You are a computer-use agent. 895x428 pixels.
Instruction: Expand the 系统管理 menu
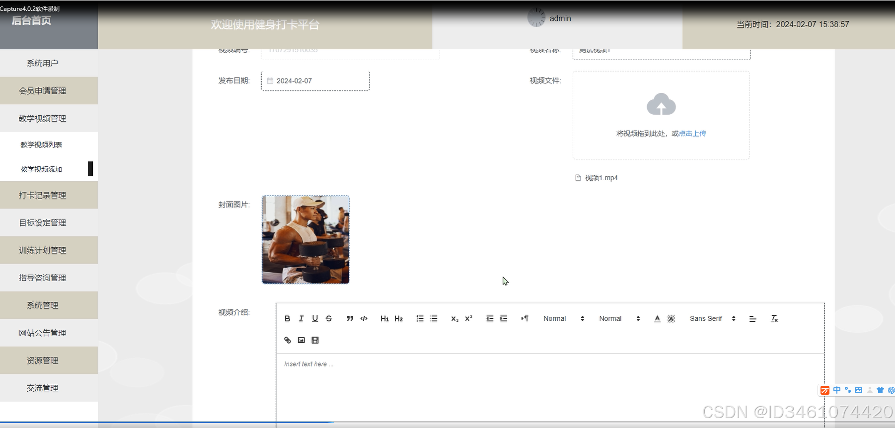[49, 305]
